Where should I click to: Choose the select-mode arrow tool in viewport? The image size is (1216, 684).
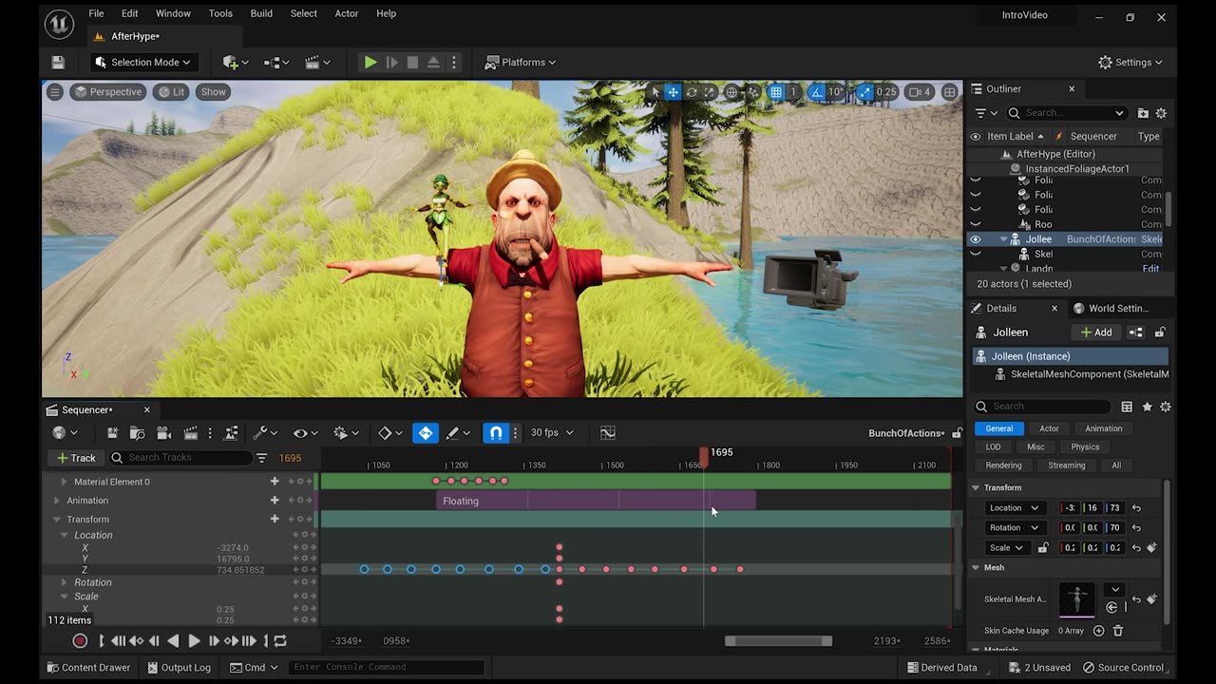[655, 92]
